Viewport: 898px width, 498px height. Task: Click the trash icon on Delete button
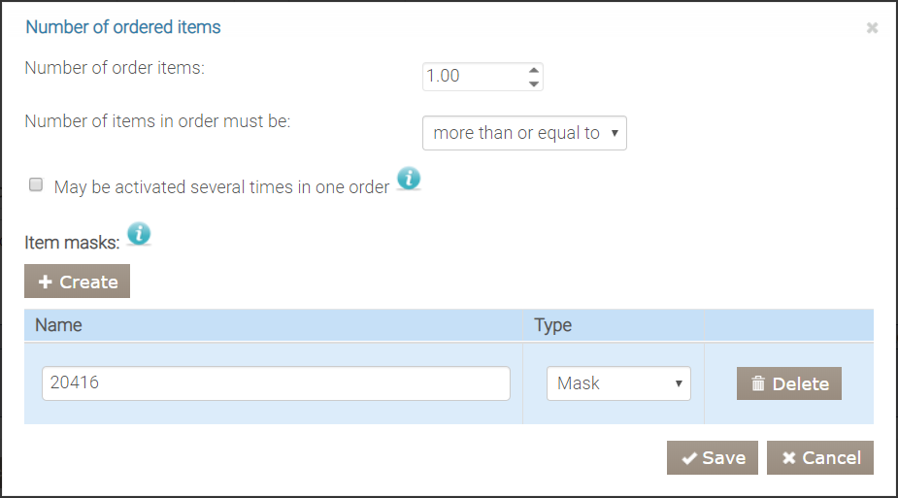click(758, 383)
